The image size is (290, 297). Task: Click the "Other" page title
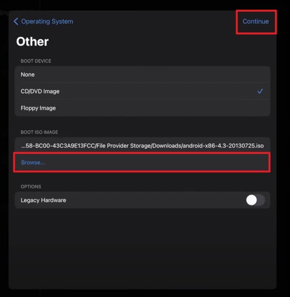tap(32, 41)
